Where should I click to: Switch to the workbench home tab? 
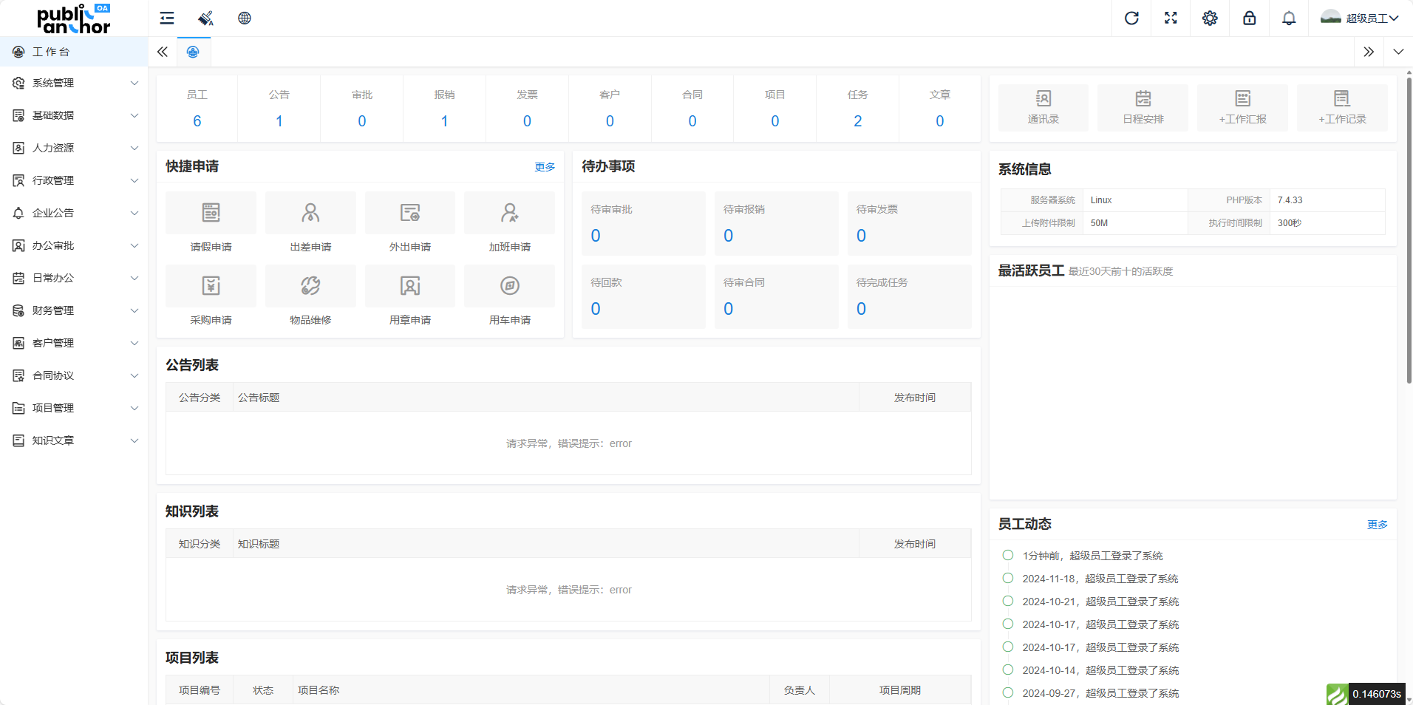[x=193, y=52]
